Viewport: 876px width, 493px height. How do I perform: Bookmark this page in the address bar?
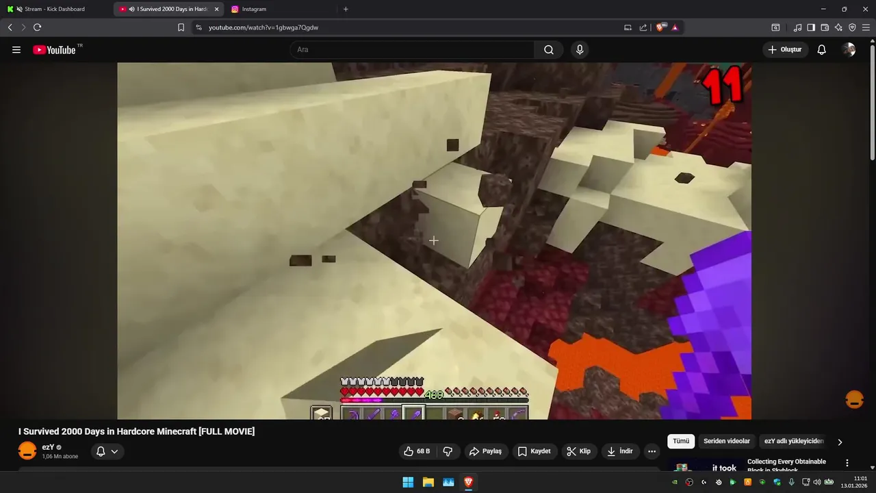coord(181,27)
